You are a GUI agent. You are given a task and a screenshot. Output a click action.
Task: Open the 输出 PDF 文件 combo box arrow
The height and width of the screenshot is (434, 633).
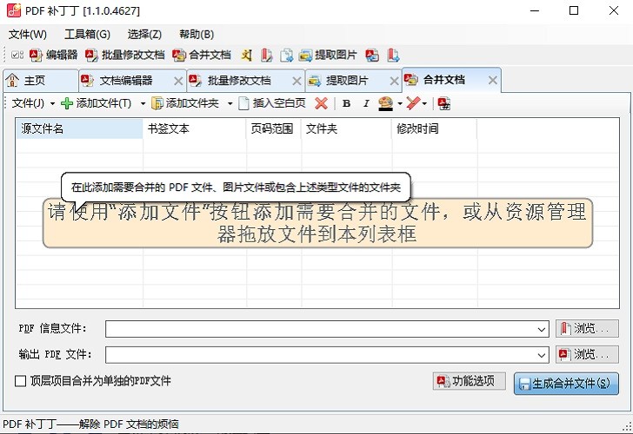(542, 355)
